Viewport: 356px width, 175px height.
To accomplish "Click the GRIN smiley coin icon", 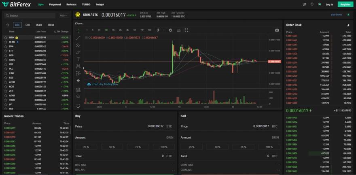I will point(78,15).
